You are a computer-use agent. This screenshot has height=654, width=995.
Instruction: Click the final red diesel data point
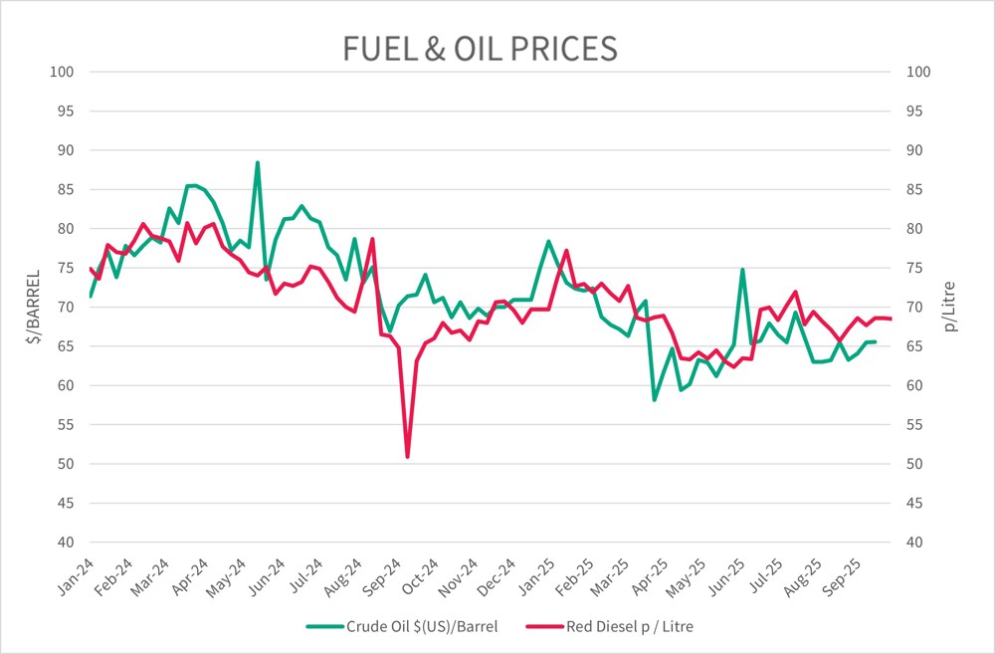point(892,319)
